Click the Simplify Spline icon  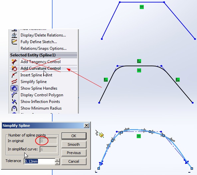pyautogui.click(x=14, y=82)
